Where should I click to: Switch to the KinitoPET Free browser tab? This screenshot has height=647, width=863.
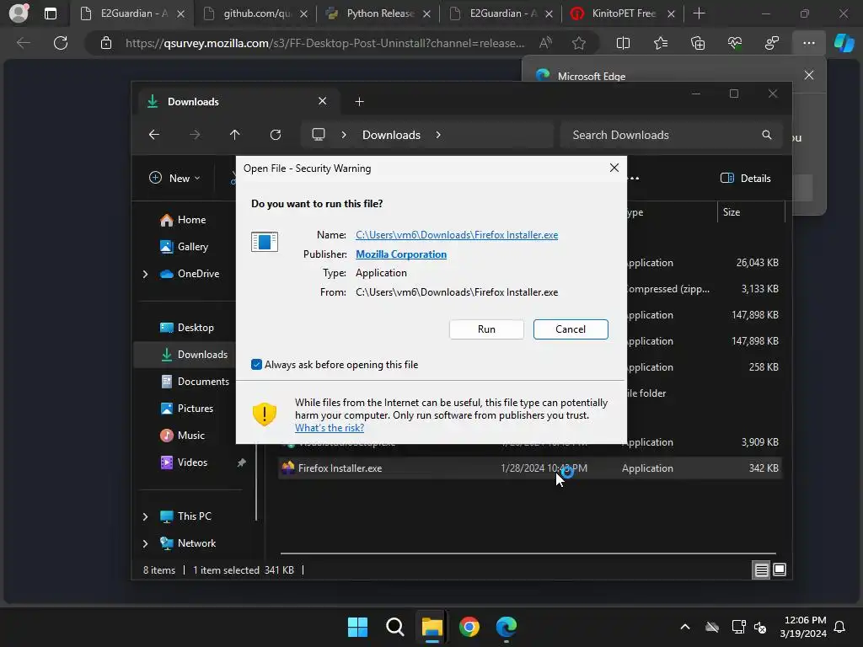click(x=624, y=13)
